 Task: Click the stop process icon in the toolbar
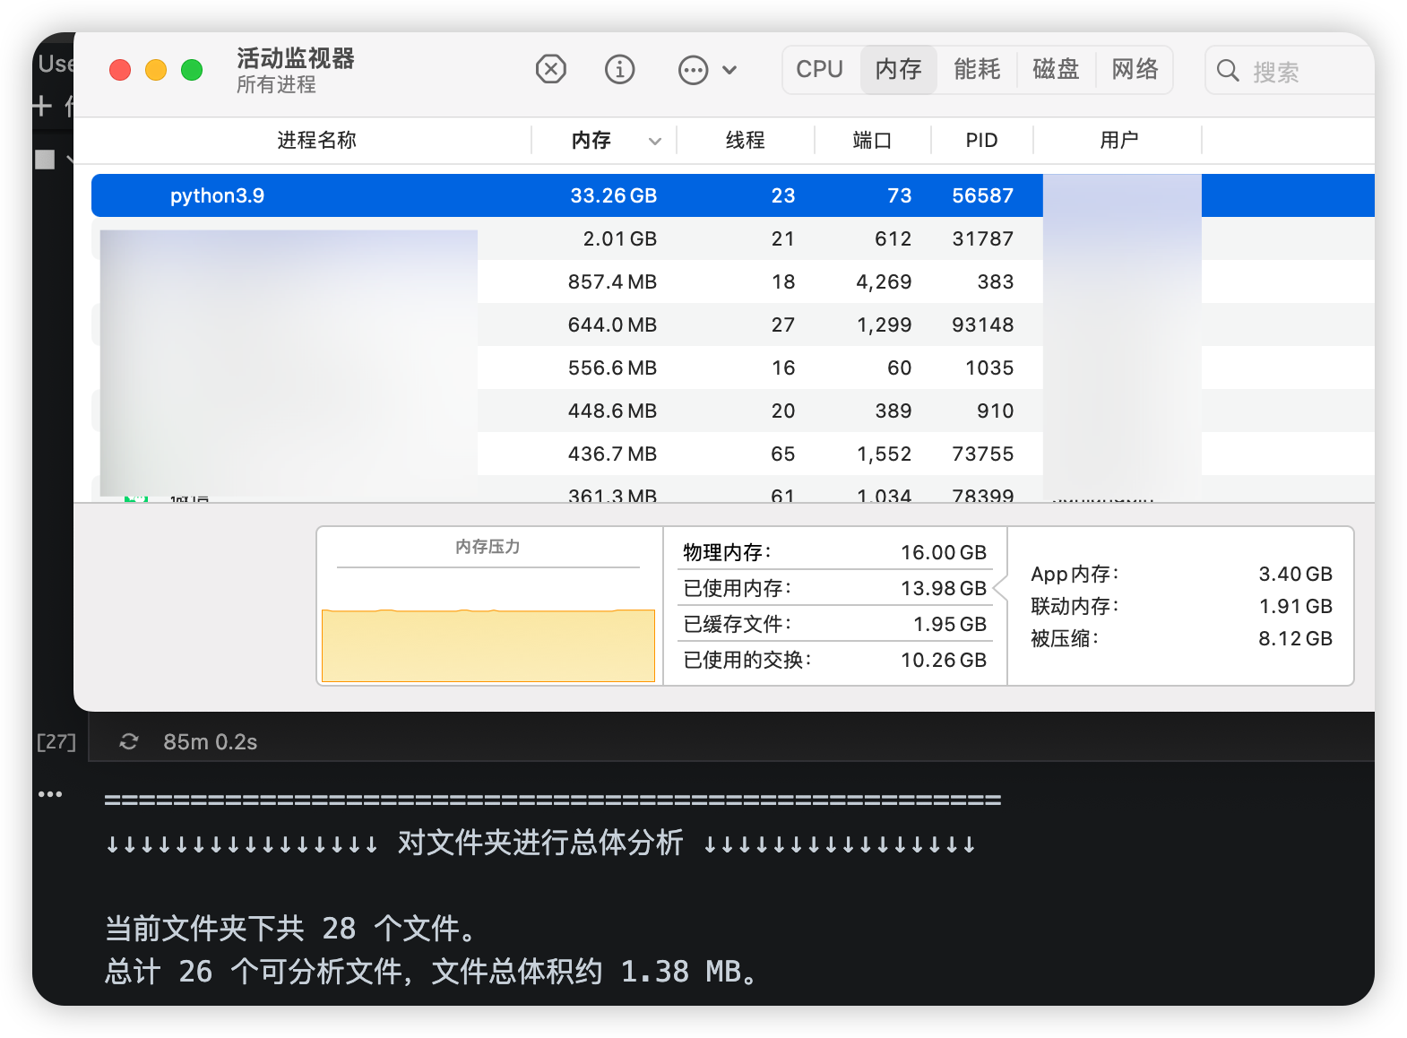coord(550,69)
